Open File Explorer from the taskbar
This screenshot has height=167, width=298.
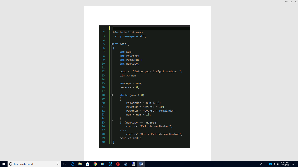[x=80, y=164]
